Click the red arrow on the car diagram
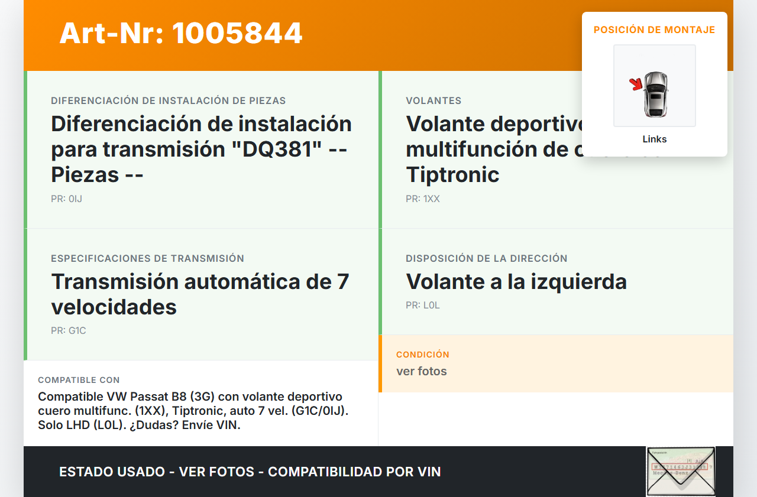This screenshot has height=497, width=757. click(636, 85)
